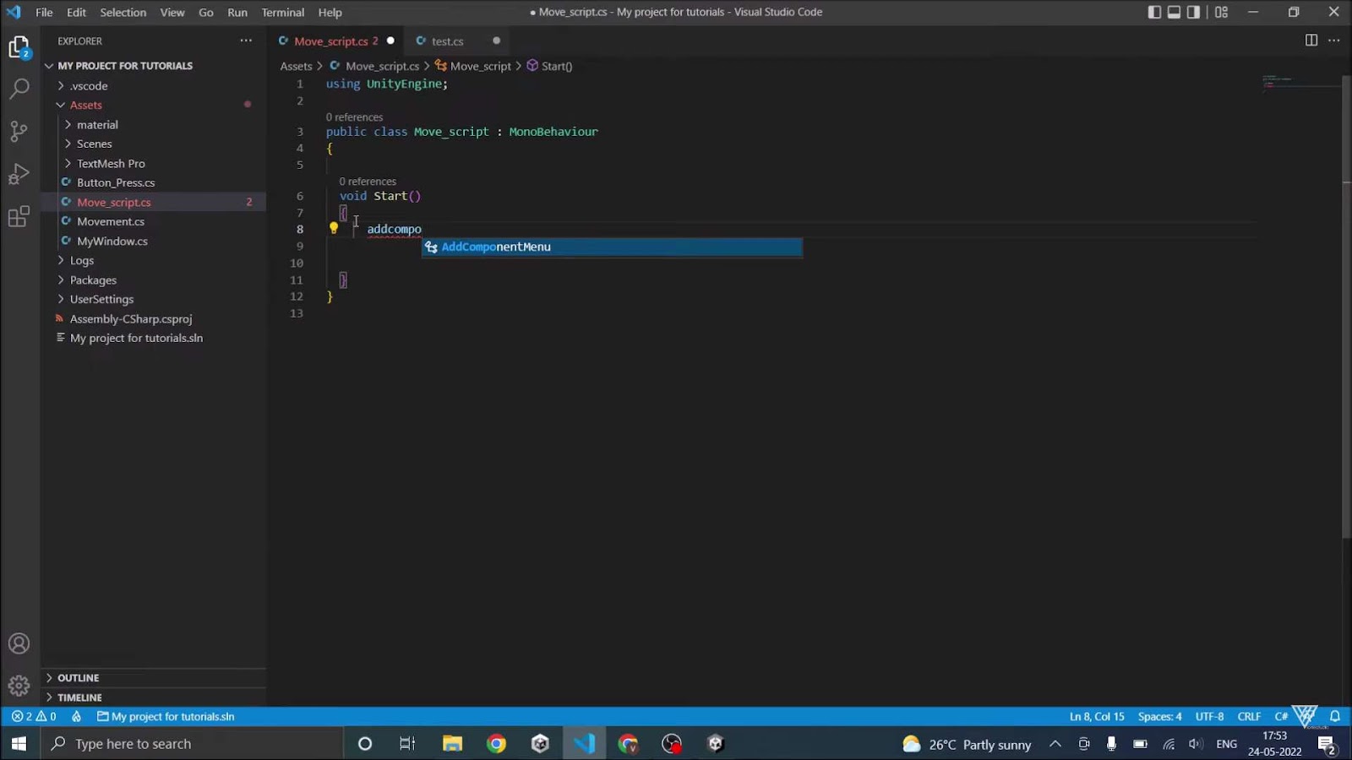Viewport: 1352px width, 760px height.
Task: Toggle the primary side bar layout button
Action: [x=1154, y=12]
